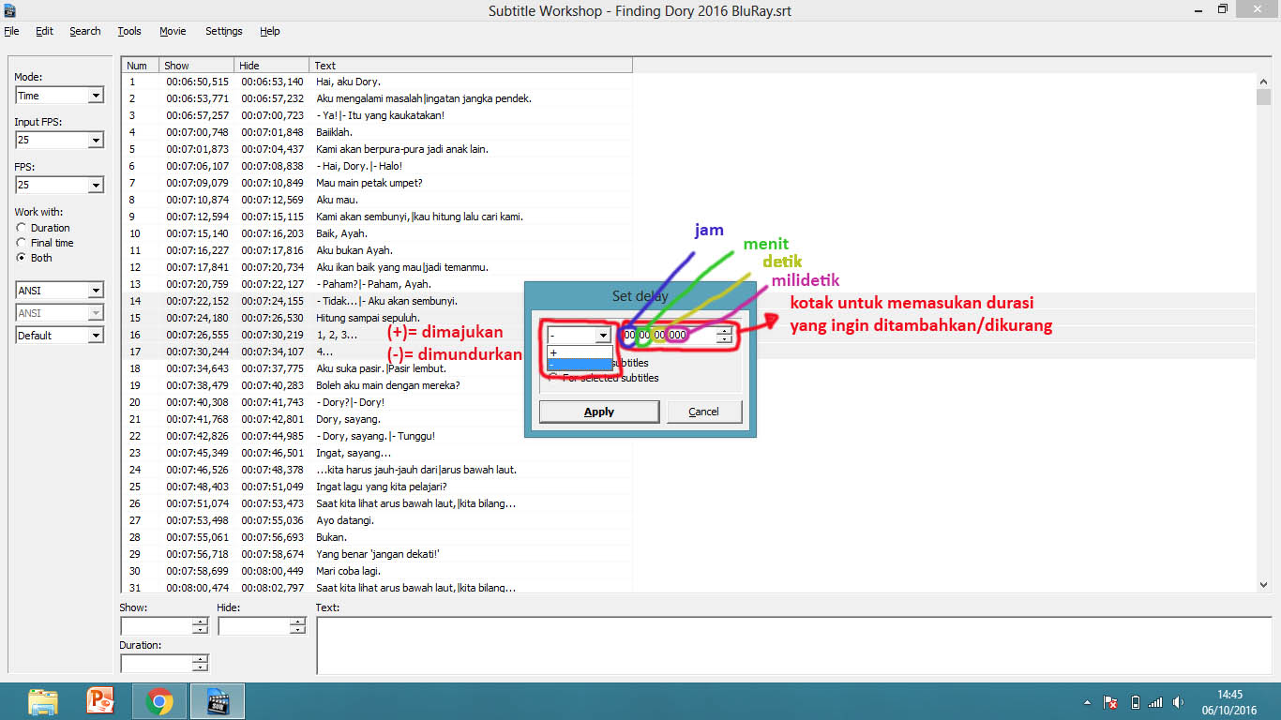Increment the Hide time spinner
Viewport: 1281px width, 720px height.
297,622
